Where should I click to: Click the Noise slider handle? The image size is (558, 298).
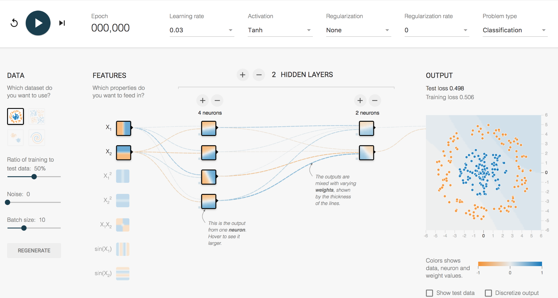pos(8,202)
